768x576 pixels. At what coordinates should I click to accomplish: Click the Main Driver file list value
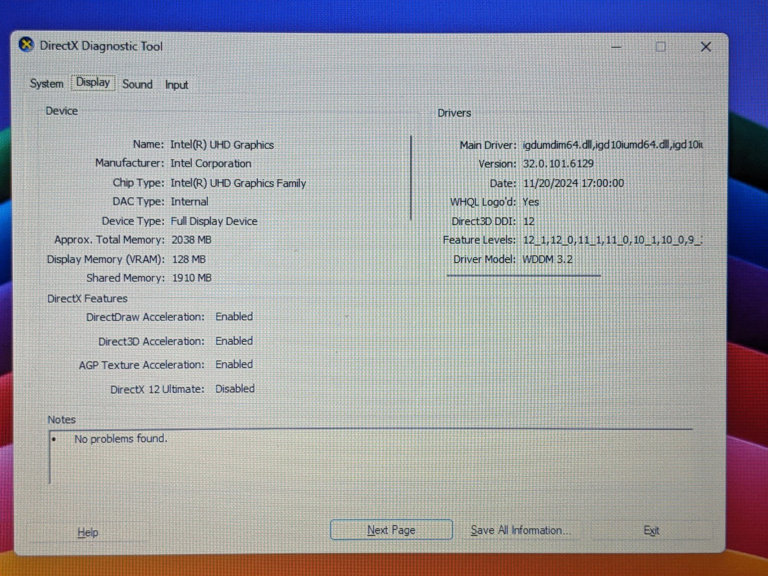[x=612, y=144]
